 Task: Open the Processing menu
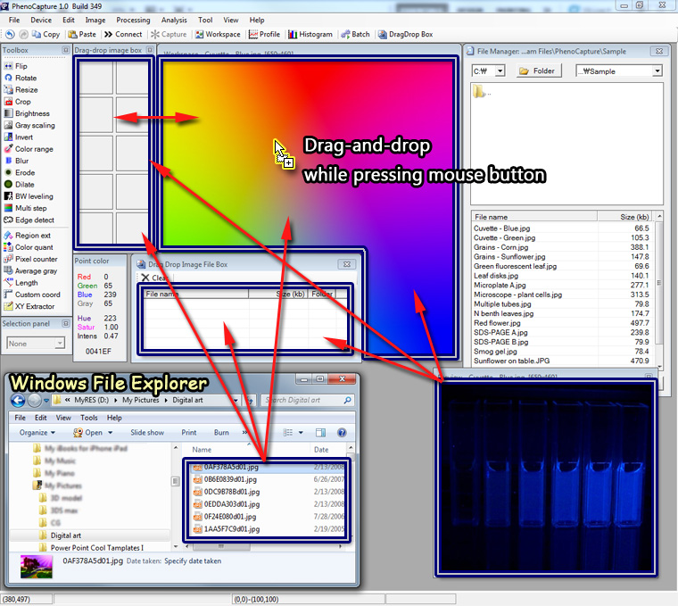pyautogui.click(x=133, y=20)
